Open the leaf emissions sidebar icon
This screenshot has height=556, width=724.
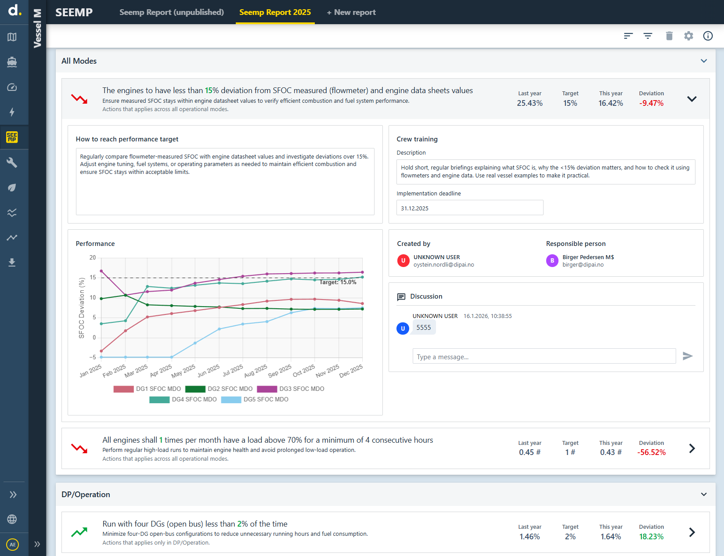pyautogui.click(x=12, y=188)
